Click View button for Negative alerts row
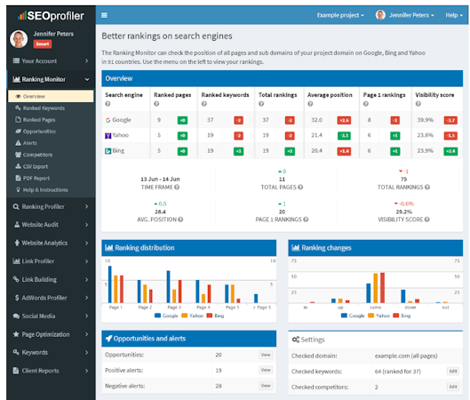The height and width of the screenshot is (400, 470). [x=266, y=386]
